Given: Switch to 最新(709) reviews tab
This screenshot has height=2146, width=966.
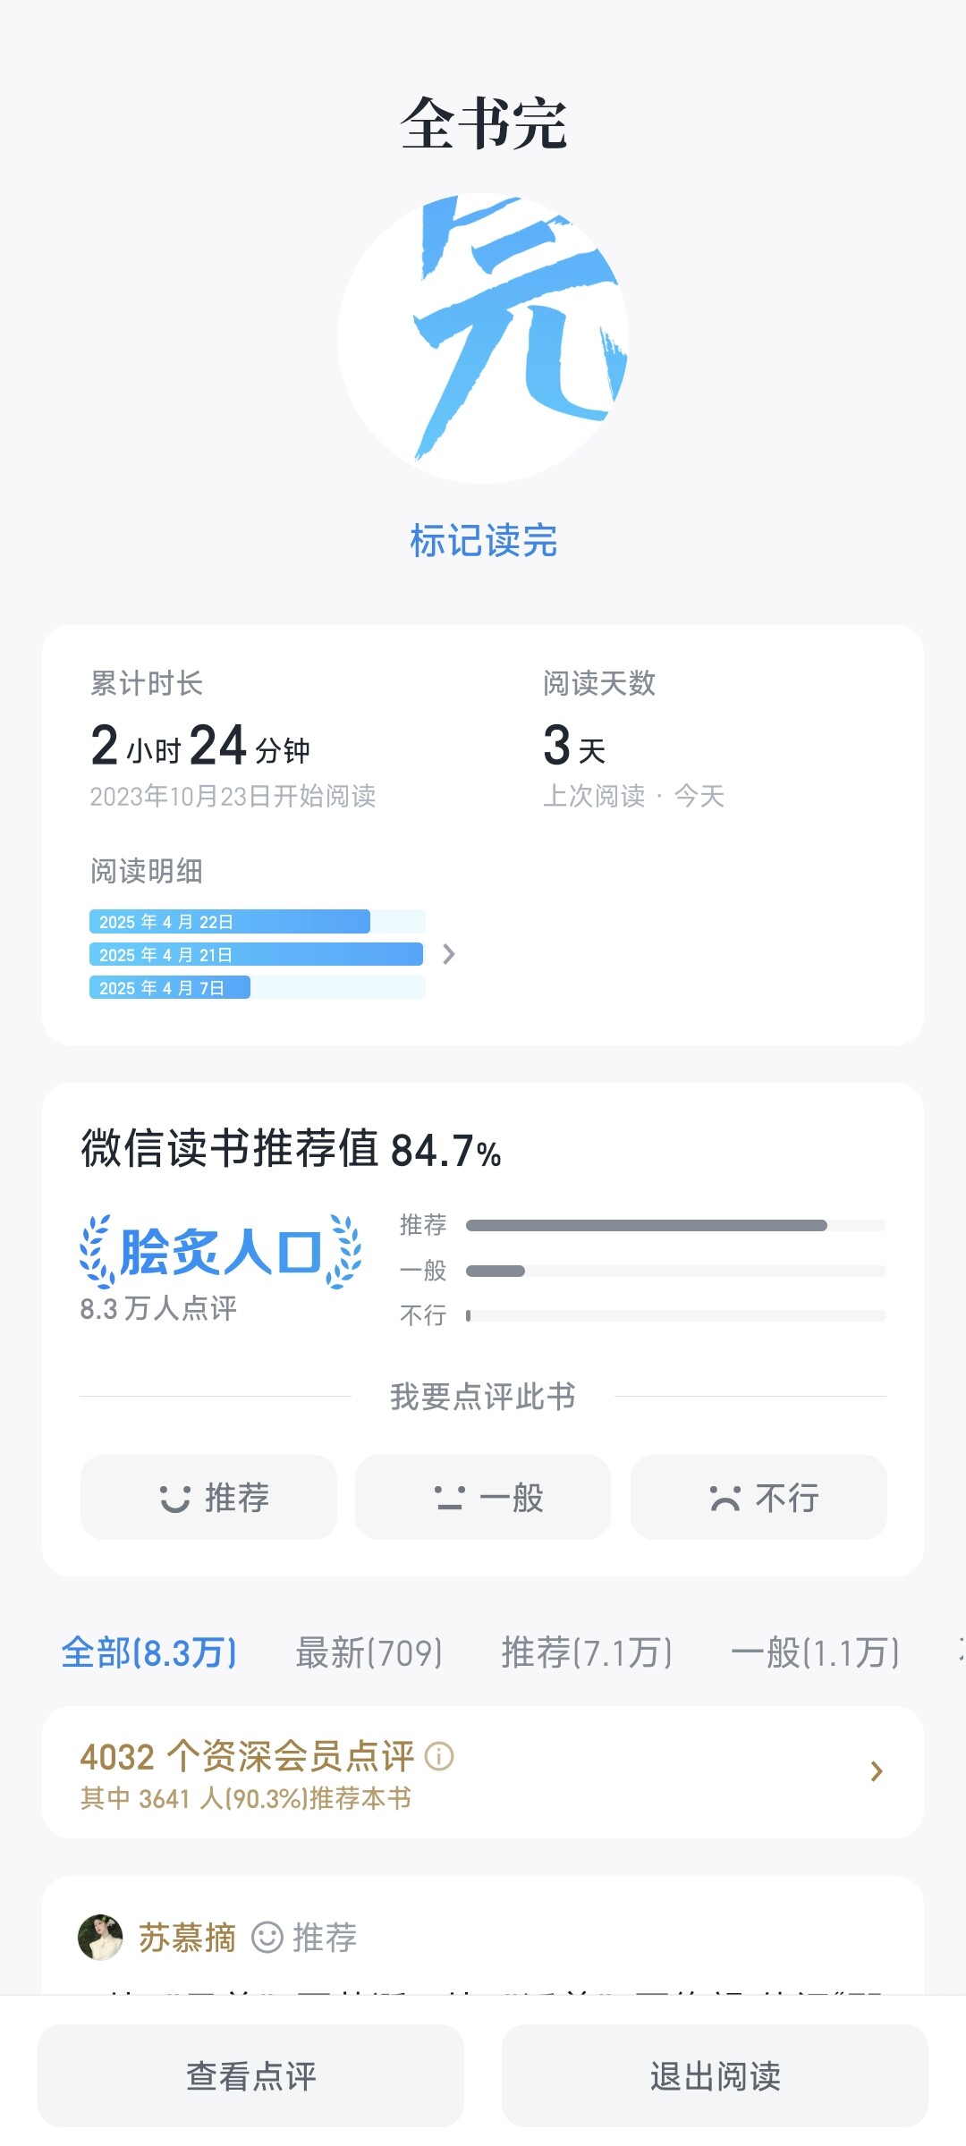Looking at the screenshot, I should coord(369,1652).
